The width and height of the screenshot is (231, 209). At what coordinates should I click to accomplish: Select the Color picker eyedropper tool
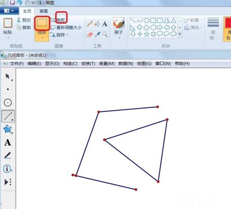coord(97,35)
